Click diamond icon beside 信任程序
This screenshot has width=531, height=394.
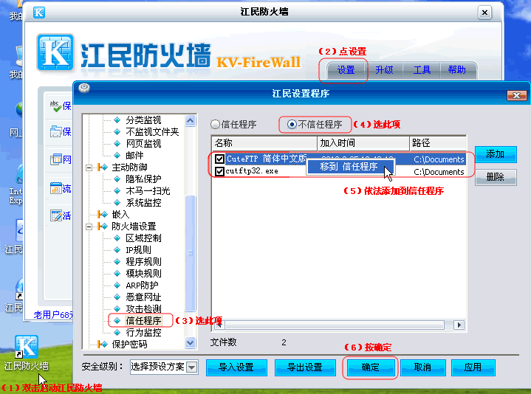[117, 321]
